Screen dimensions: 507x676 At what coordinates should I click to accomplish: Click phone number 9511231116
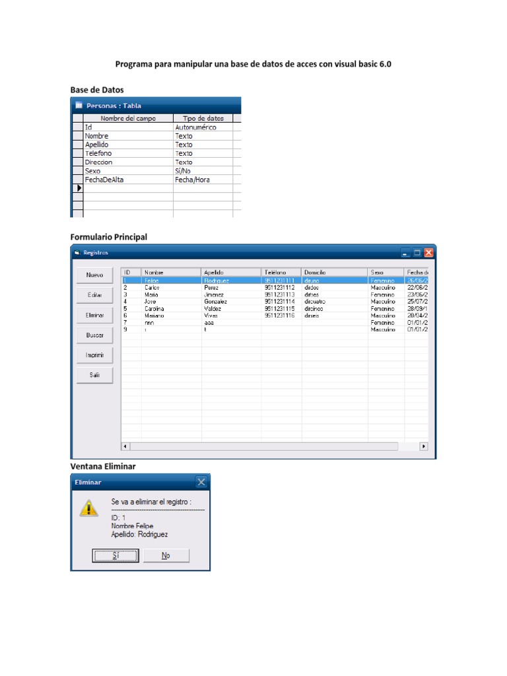(x=280, y=316)
